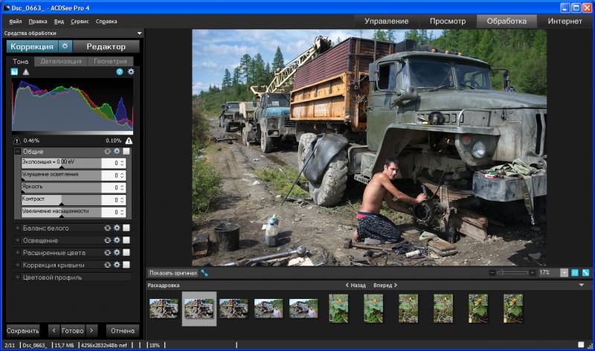This screenshot has width=595, height=351.
Task: Toggle the Расширенные цвета checkbox
Action: coord(126,252)
